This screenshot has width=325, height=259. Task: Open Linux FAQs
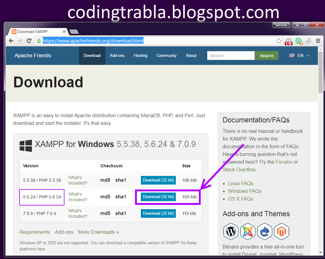click(x=241, y=183)
